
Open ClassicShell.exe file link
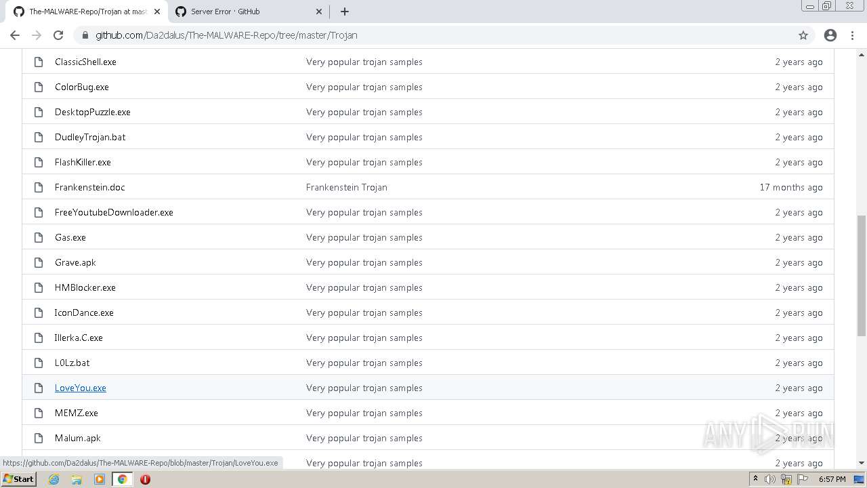(x=85, y=62)
